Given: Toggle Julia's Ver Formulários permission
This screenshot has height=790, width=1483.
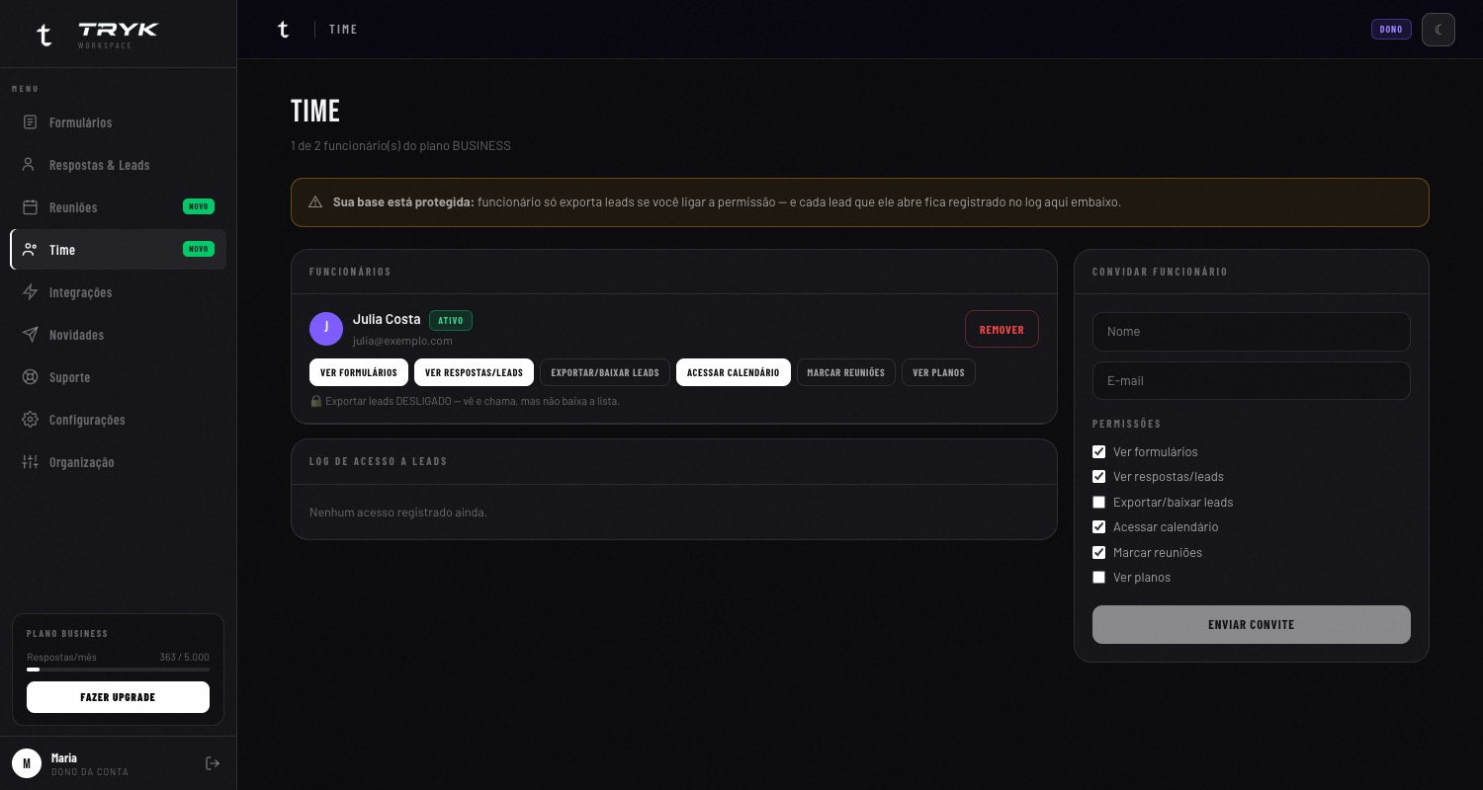Looking at the screenshot, I should pyautogui.click(x=359, y=372).
